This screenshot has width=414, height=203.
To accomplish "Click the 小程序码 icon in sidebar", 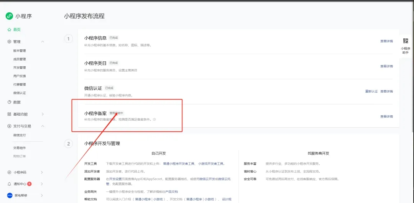I will [x=9, y=172].
